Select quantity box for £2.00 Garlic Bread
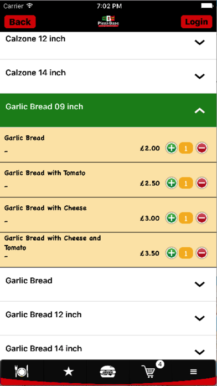Image resolution: width=217 pixels, height=386 pixels. 185,148
